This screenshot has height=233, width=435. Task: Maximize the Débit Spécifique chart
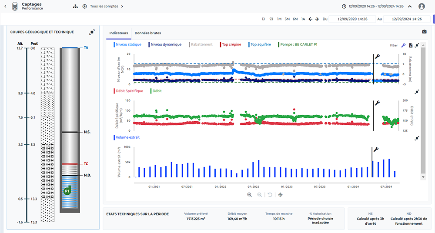(417, 92)
